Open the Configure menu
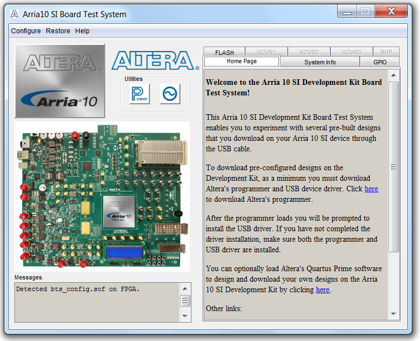The height and width of the screenshot is (341, 420). click(x=26, y=31)
